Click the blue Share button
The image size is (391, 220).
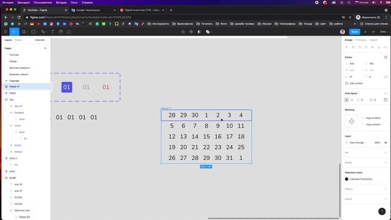354,32
